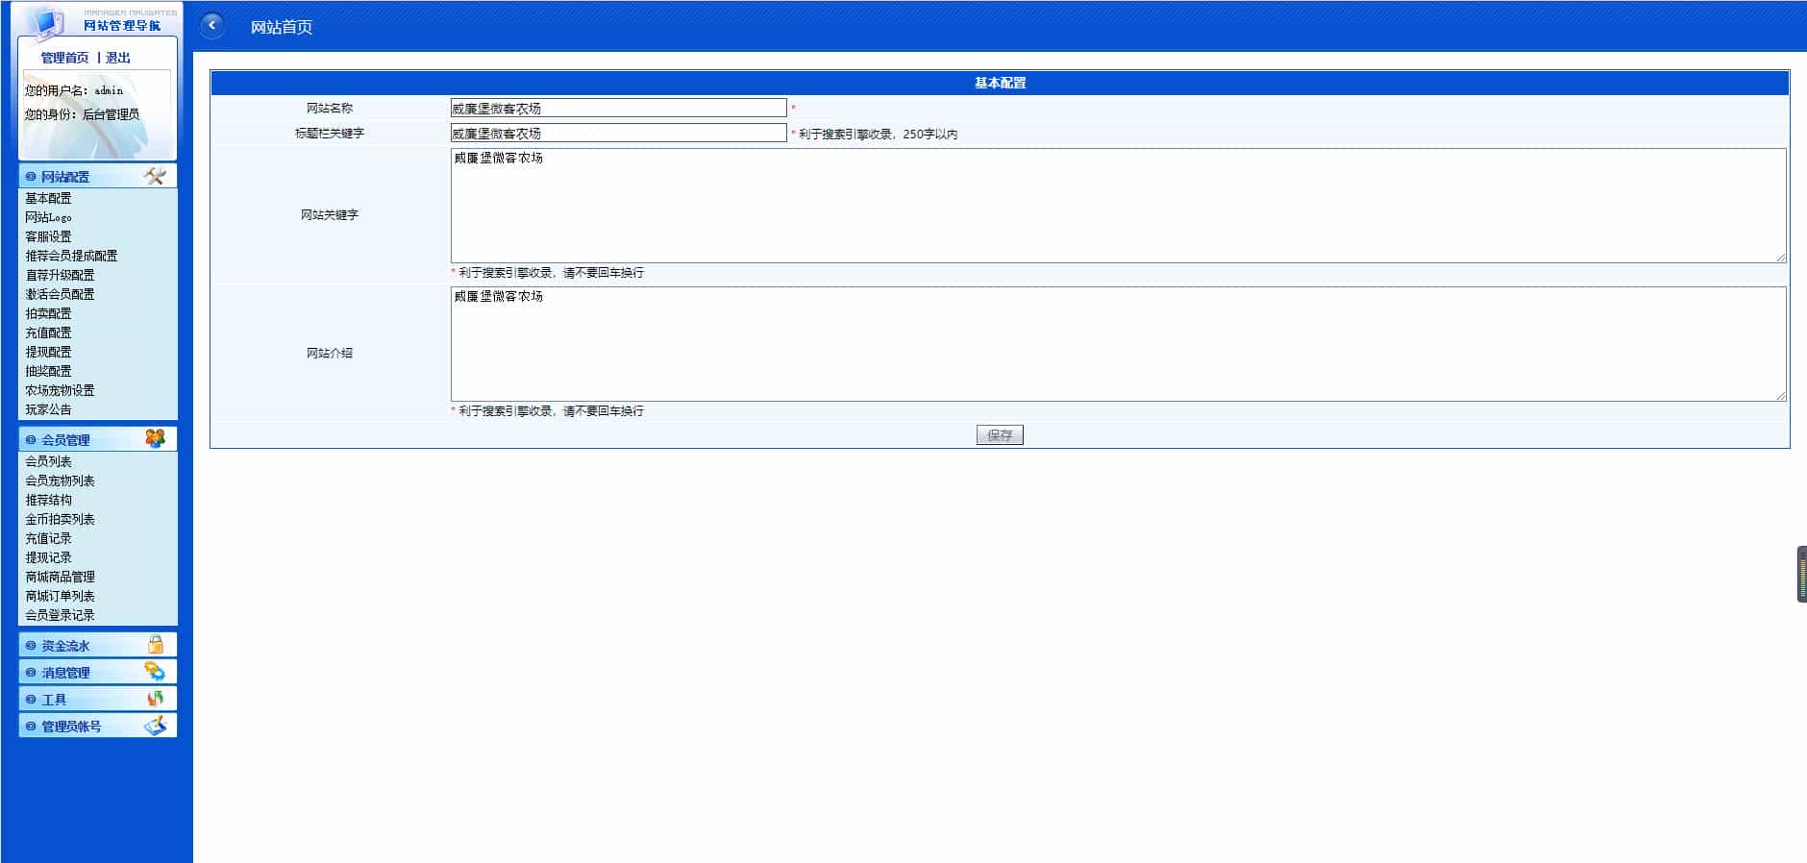Focus the 网站介绍 text area
The image size is (1807, 863).
(x=1118, y=344)
